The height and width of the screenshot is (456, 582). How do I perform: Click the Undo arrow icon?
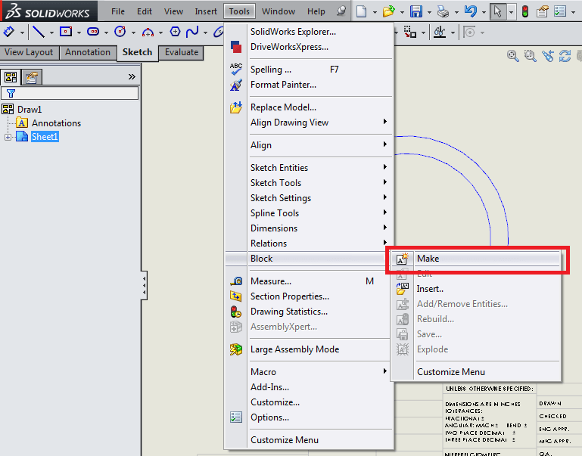click(x=470, y=11)
